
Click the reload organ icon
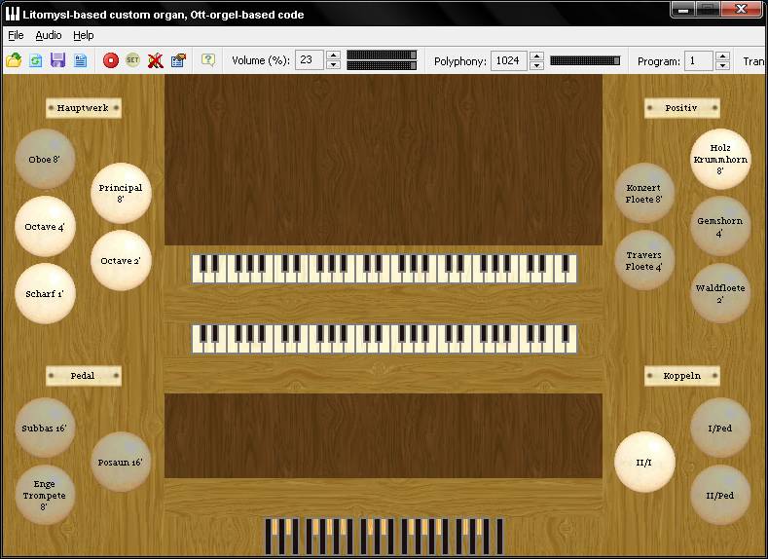pyautogui.click(x=35, y=60)
